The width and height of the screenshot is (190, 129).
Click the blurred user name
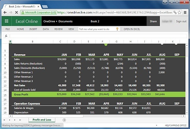[167, 21]
